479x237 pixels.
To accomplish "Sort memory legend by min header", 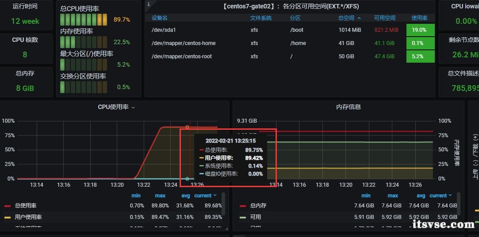I will [x=366, y=196].
